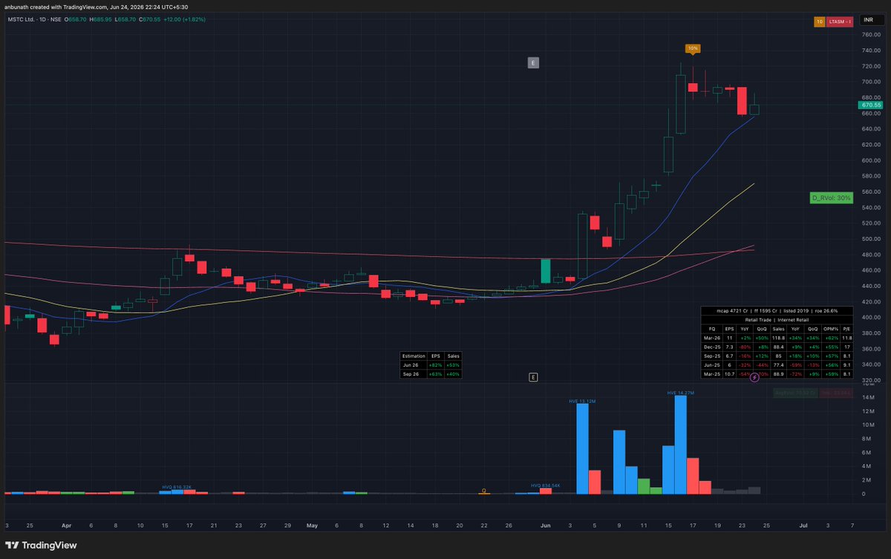Click the 760.00 price axis label

coord(871,35)
